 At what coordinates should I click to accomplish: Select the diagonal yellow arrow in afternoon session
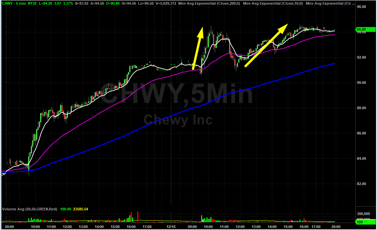[x=266, y=45]
